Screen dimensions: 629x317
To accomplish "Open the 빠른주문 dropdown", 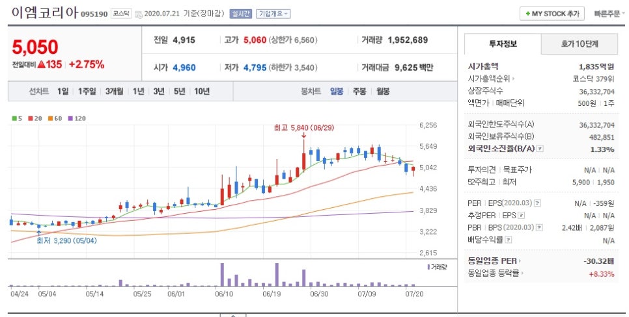I will click(609, 14).
